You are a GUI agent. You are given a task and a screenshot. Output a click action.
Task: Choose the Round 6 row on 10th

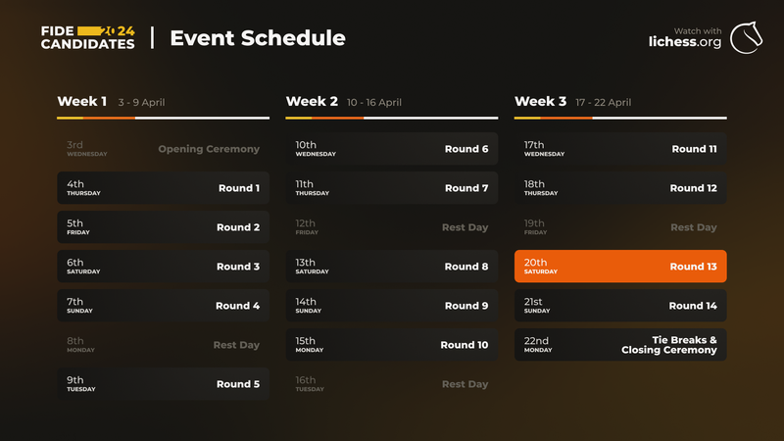pos(392,149)
